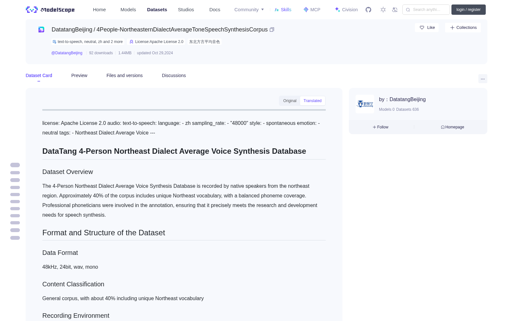Go to Home page
The image size is (513, 321).
[x=99, y=10]
